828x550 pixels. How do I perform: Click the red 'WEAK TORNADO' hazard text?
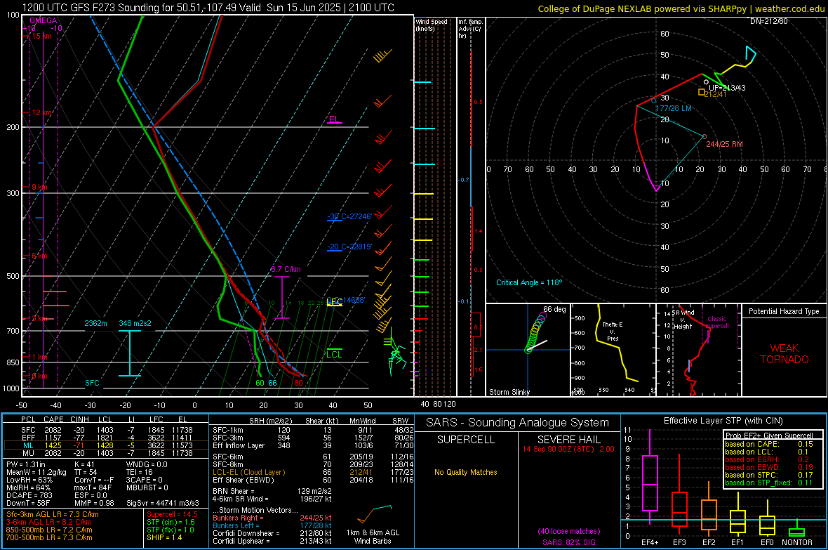[784, 354]
